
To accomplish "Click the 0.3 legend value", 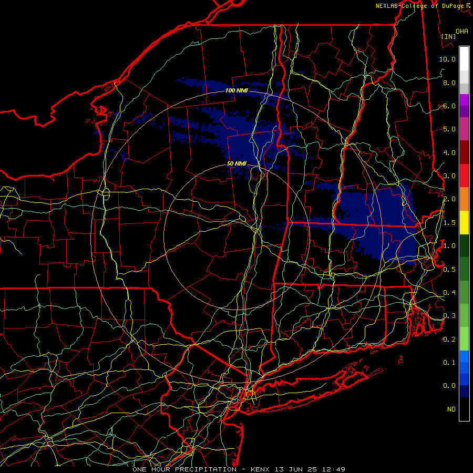I will [449, 316].
